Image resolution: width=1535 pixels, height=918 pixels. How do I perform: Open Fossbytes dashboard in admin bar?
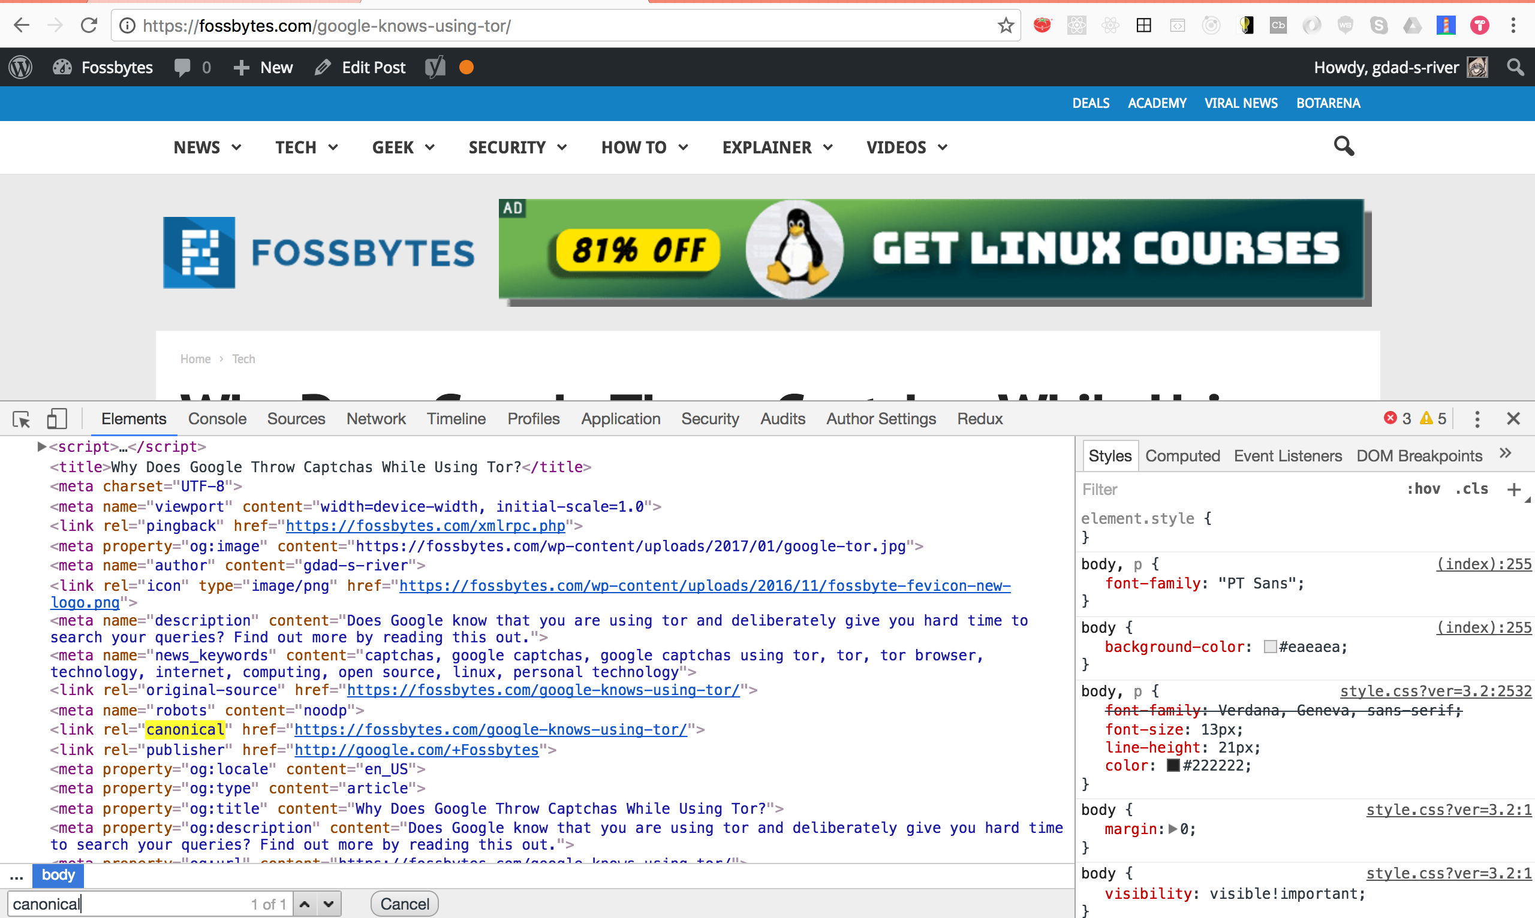click(x=103, y=67)
